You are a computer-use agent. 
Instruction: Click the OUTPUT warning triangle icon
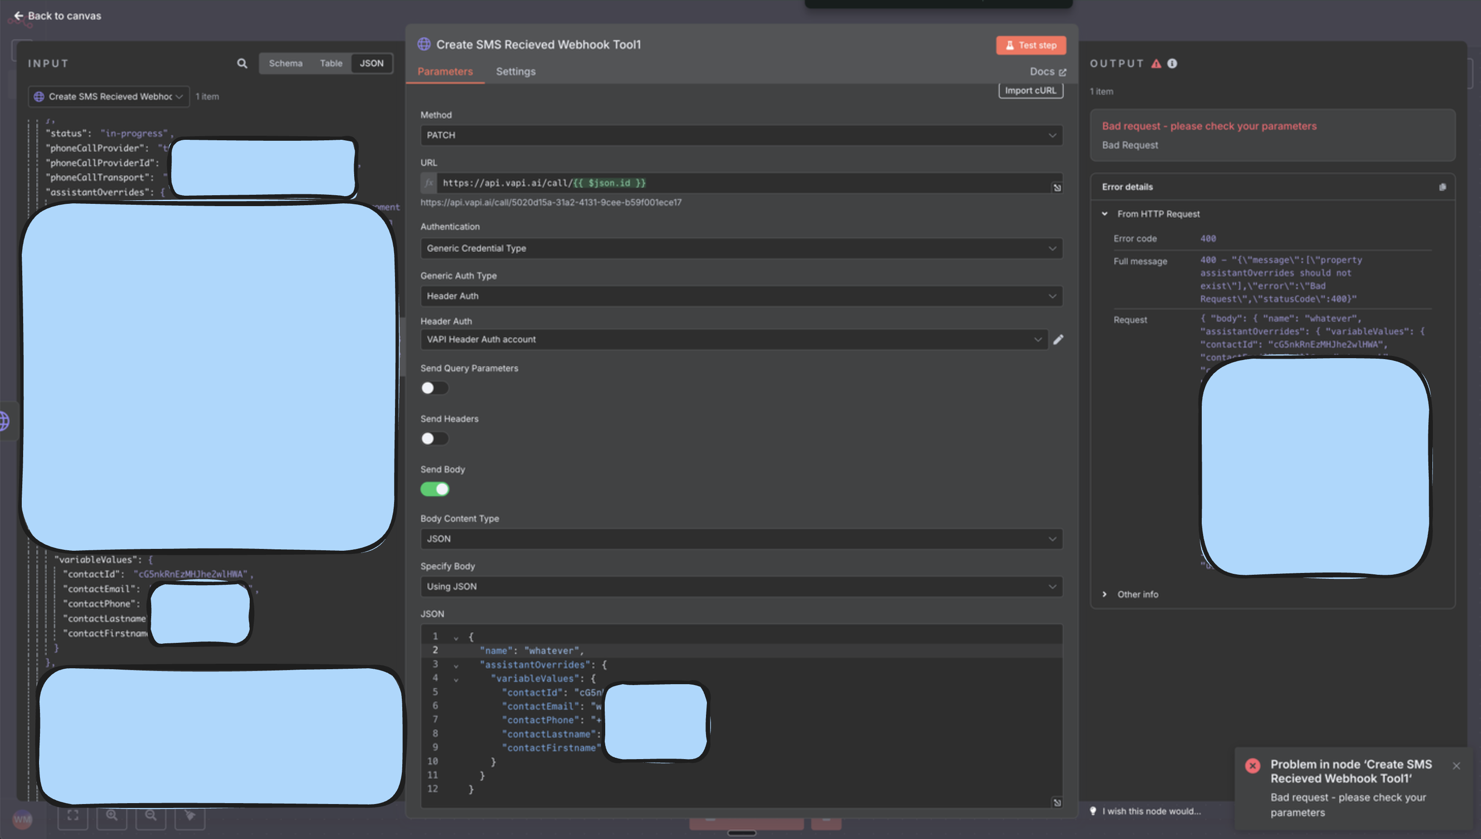pyautogui.click(x=1156, y=64)
